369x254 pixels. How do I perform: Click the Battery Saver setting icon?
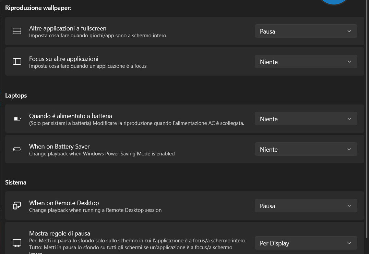(17, 149)
